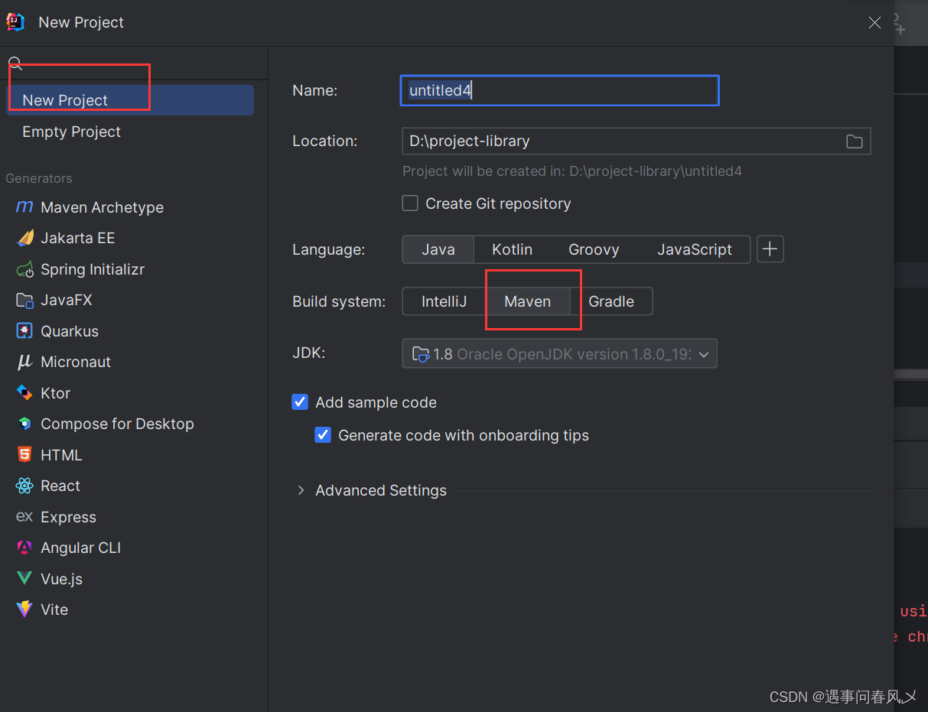The width and height of the screenshot is (928, 712).
Task: Close the New Project dialog
Action: (x=874, y=23)
